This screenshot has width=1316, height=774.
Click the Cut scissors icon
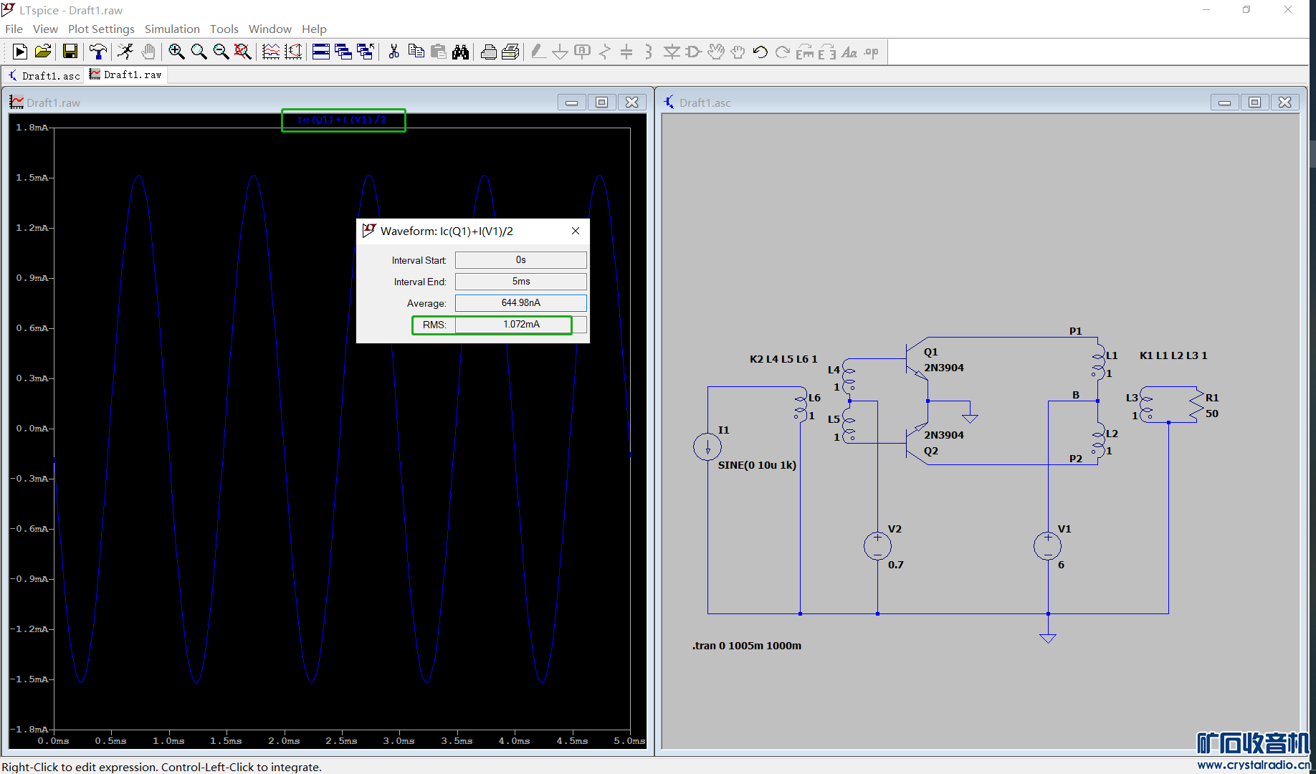point(394,52)
